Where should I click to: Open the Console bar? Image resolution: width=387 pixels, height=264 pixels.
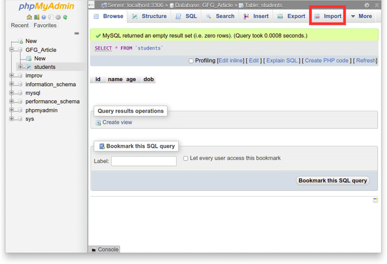(x=105, y=249)
